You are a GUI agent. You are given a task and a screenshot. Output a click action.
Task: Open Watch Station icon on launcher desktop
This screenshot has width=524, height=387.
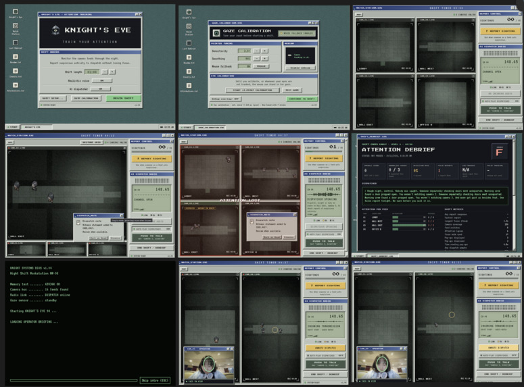(x=16, y=26)
